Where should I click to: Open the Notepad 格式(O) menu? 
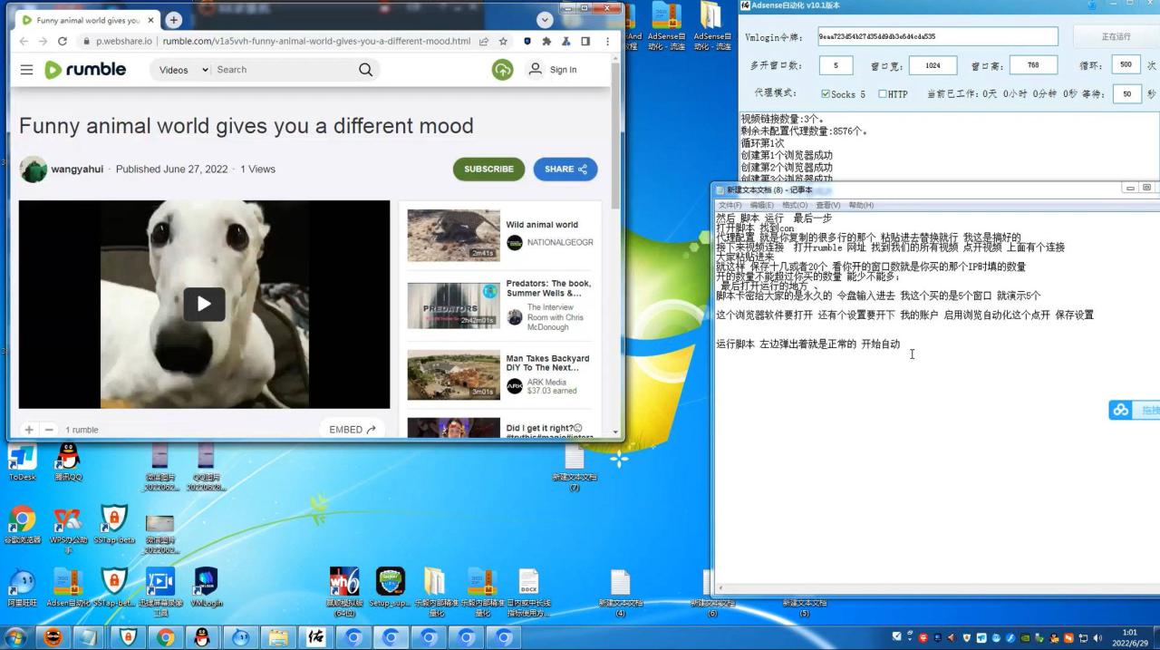(794, 205)
